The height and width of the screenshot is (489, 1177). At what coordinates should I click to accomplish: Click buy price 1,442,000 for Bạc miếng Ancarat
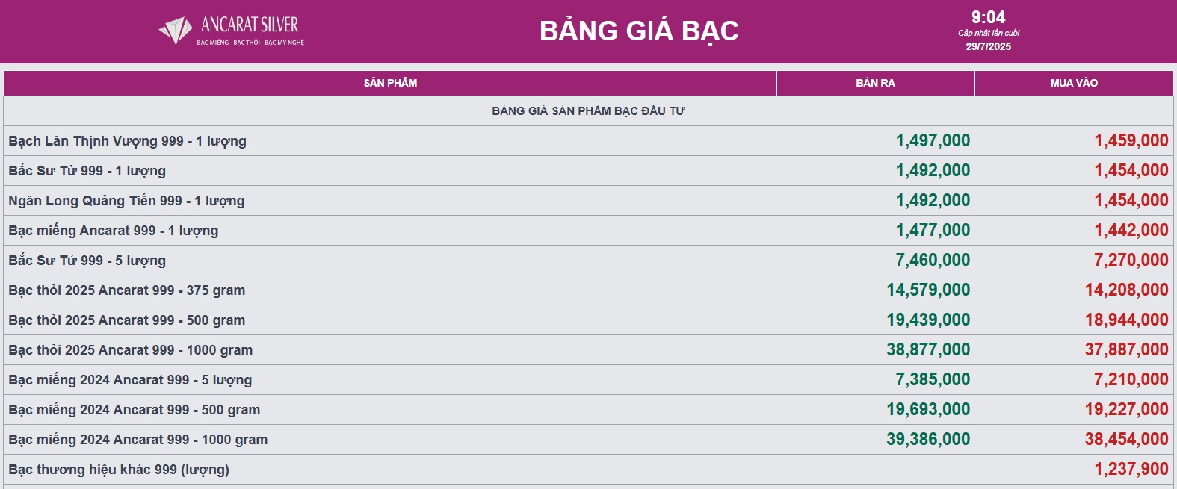tap(1131, 230)
